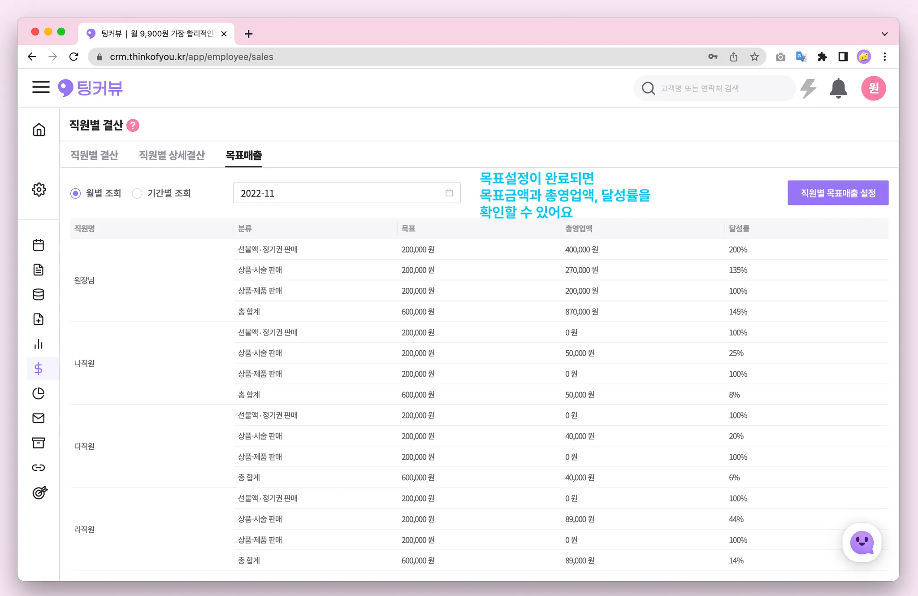Toggle the hamburger menu sidebar
Image resolution: width=918 pixels, height=596 pixels.
41,87
